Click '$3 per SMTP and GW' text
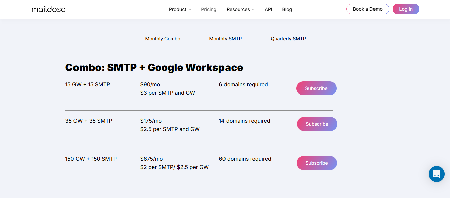Viewport: 450px width, 198px height. 168,93
